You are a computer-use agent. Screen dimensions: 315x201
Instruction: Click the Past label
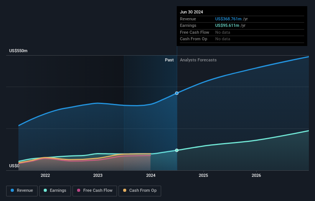[169, 60]
